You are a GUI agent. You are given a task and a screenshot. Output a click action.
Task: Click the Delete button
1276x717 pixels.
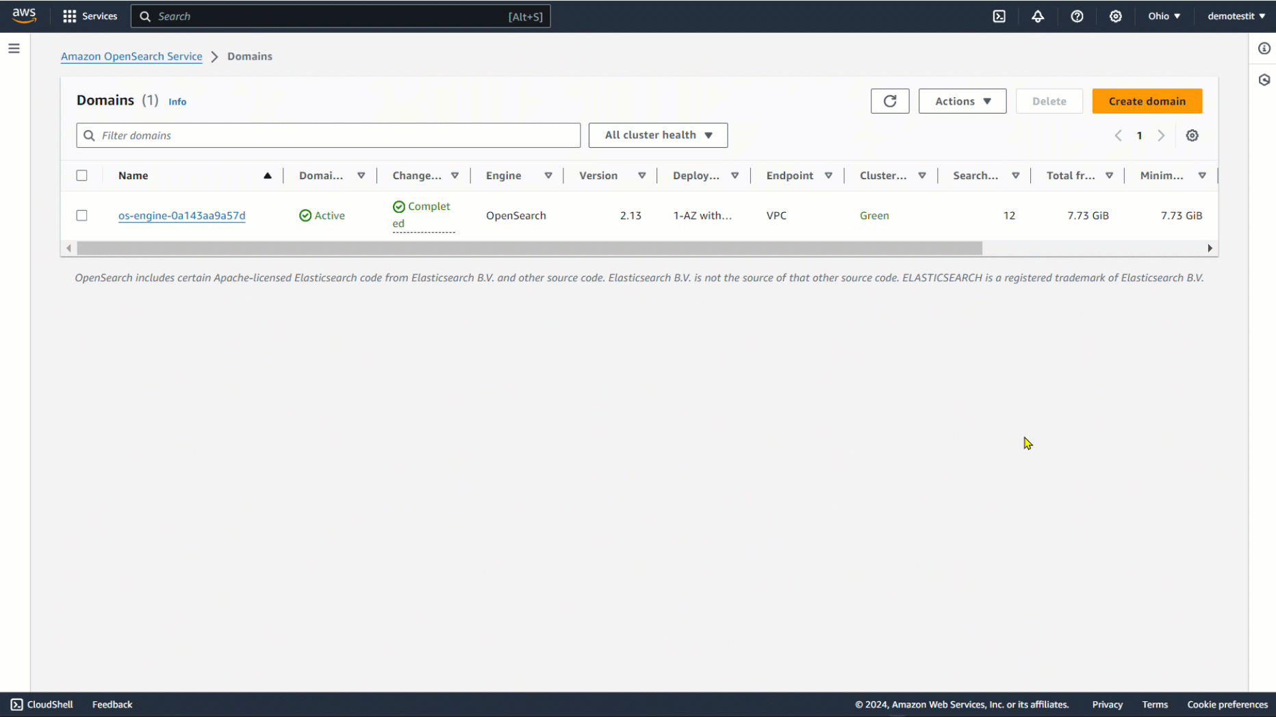click(1049, 101)
